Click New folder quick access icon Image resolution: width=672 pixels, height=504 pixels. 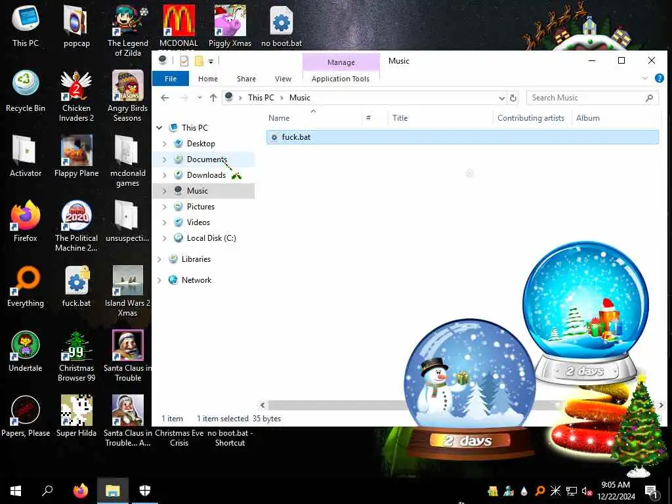click(x=199, y=61)
